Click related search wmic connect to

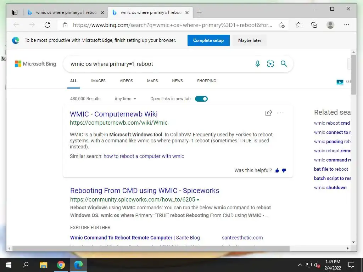tap(332, 132)
